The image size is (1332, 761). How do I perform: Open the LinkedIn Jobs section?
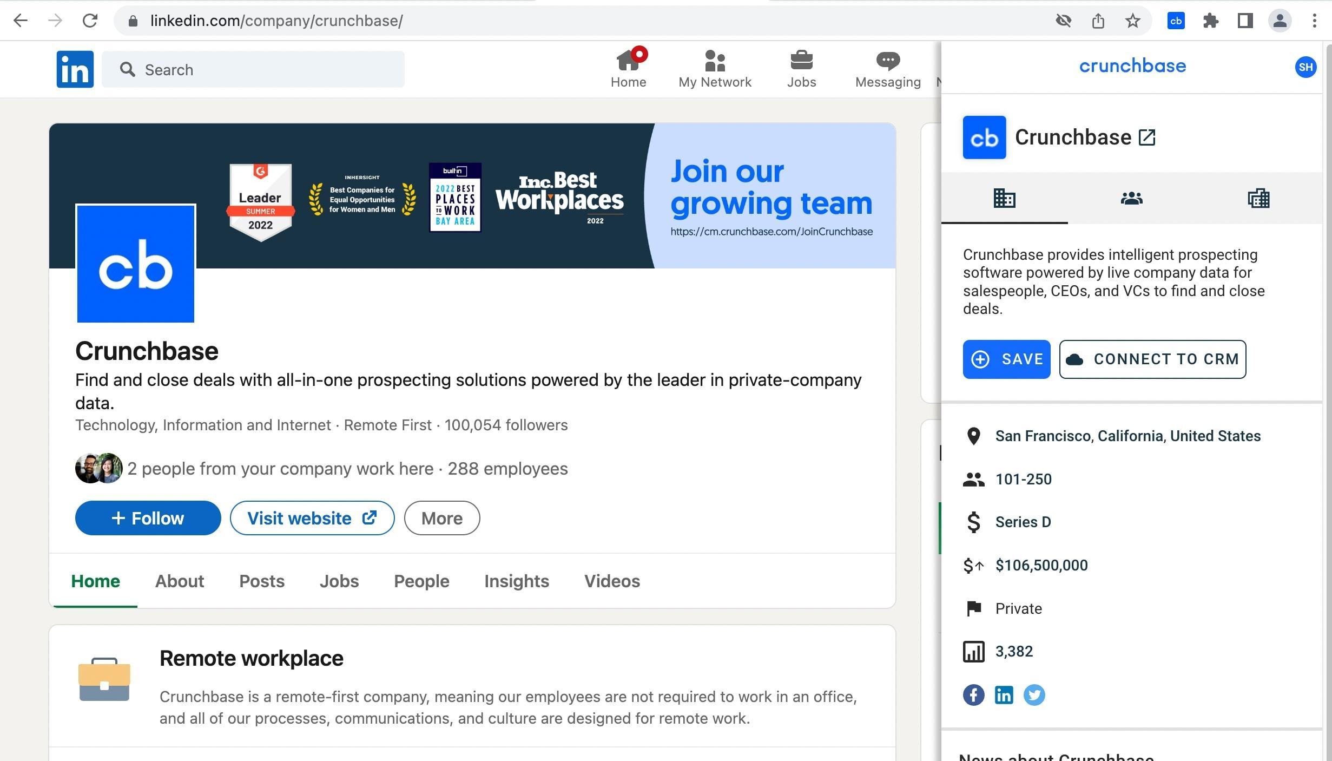[801, 68]
